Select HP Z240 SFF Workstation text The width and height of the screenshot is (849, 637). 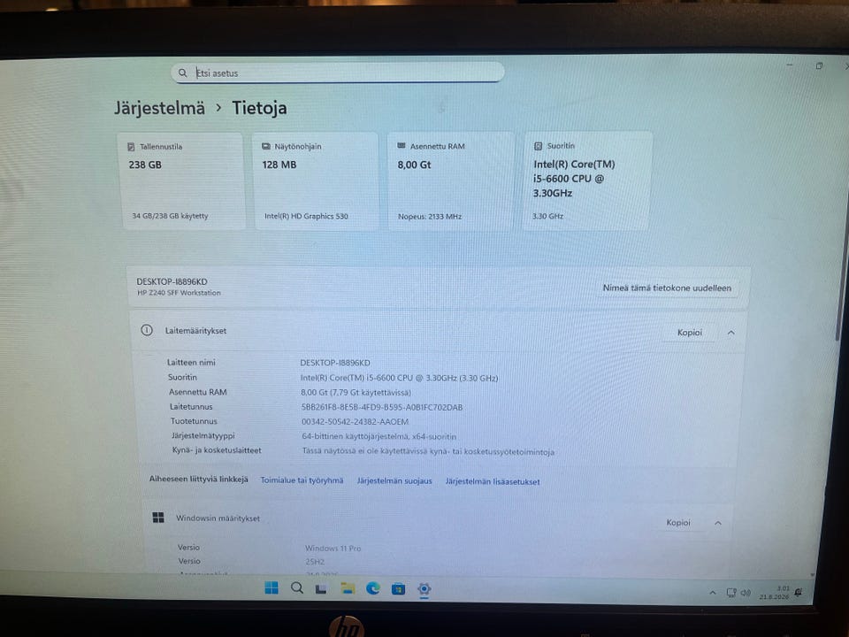pos(179,293)
